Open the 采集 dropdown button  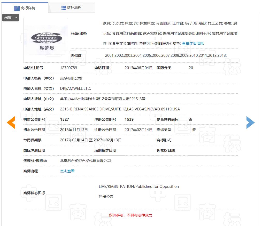pyautogui.click(x=11, y=17)
